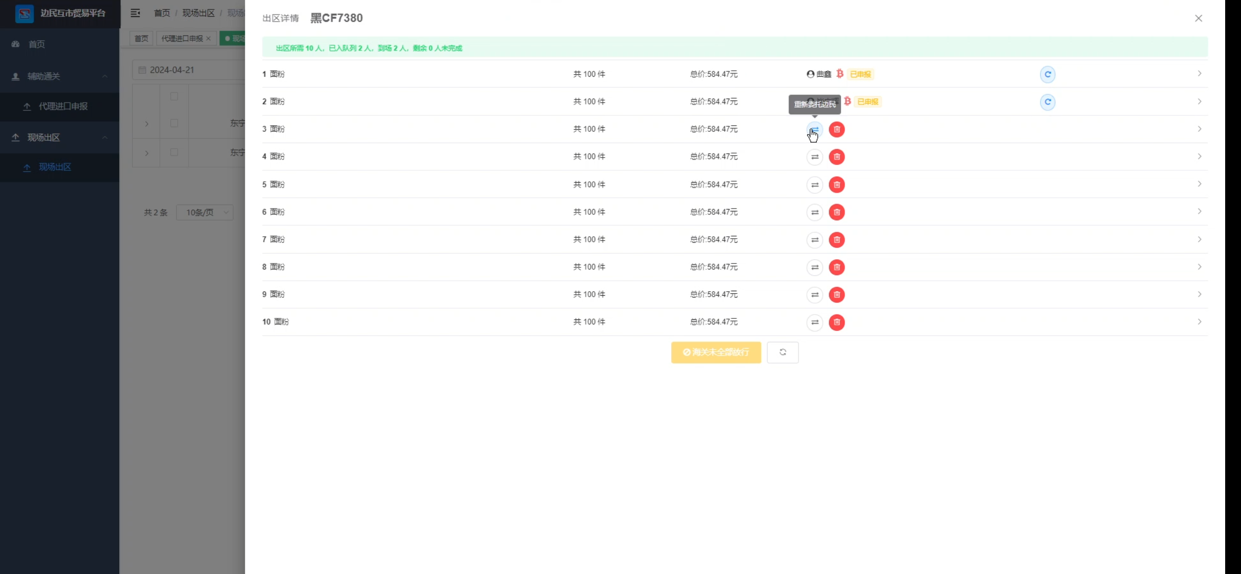This screenshot has height=574, width=1241.
Task: Click the red currency icon in row 2
Action: click(847, 101)
